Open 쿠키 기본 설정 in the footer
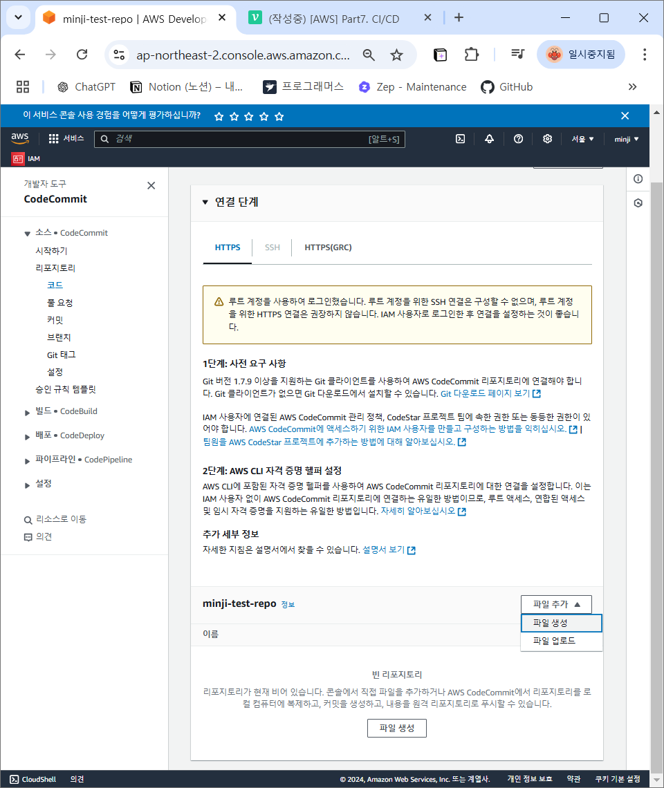The height and width of the screenshot is (788, 664). (617, 779)
